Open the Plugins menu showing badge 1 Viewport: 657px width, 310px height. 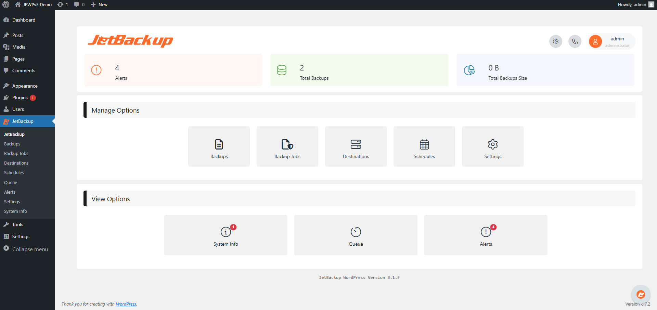click(21, 98)
